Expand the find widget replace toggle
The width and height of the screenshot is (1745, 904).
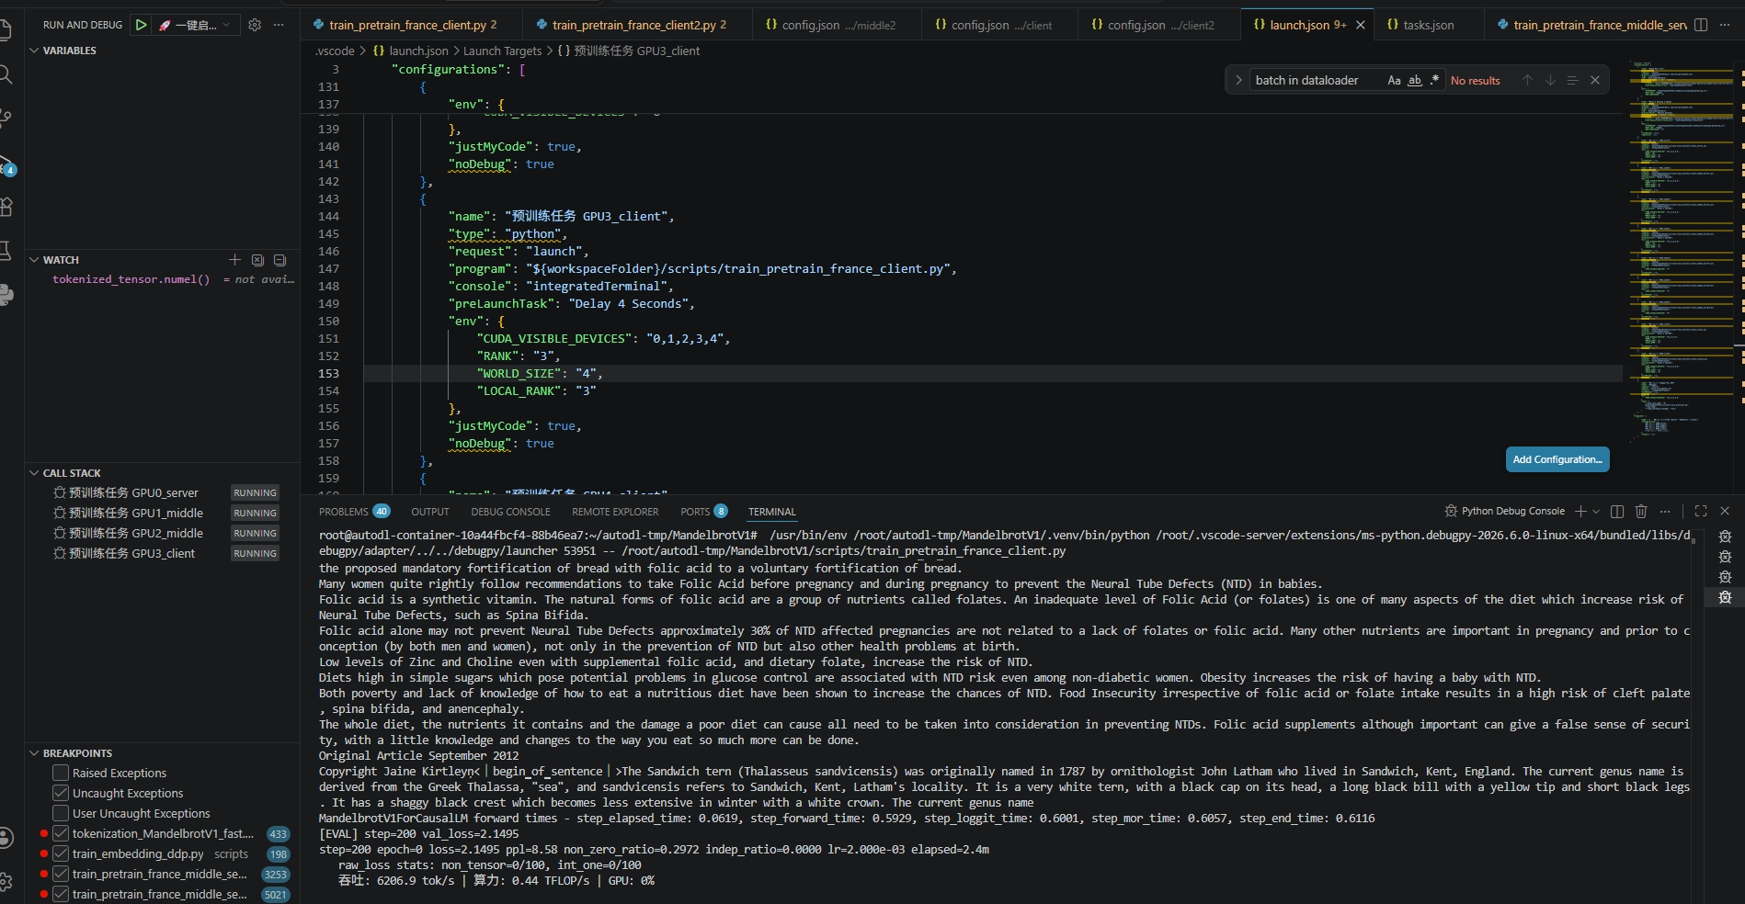[x=1238, y=80]
